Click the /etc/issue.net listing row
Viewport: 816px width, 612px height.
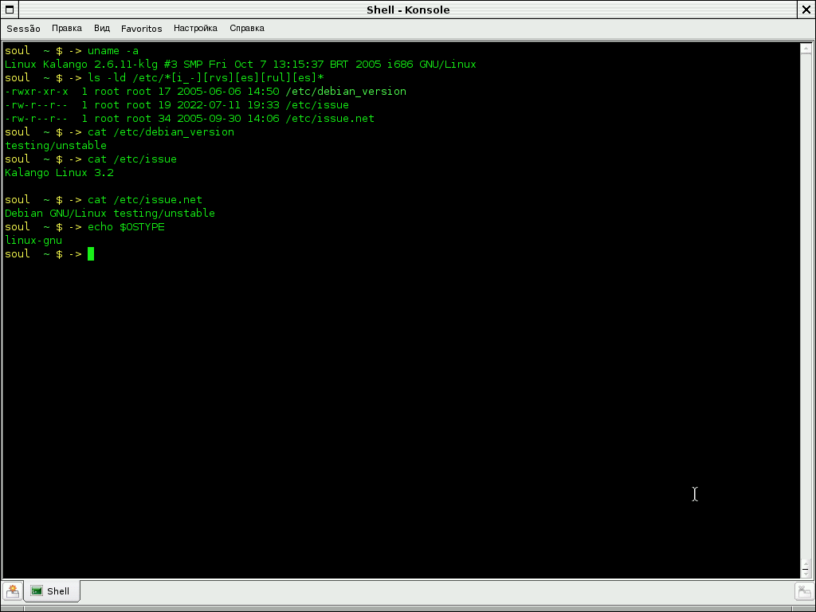(x=190, y=118)
